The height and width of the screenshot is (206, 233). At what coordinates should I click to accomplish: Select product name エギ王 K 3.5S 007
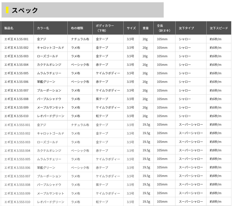pos(16,90)
